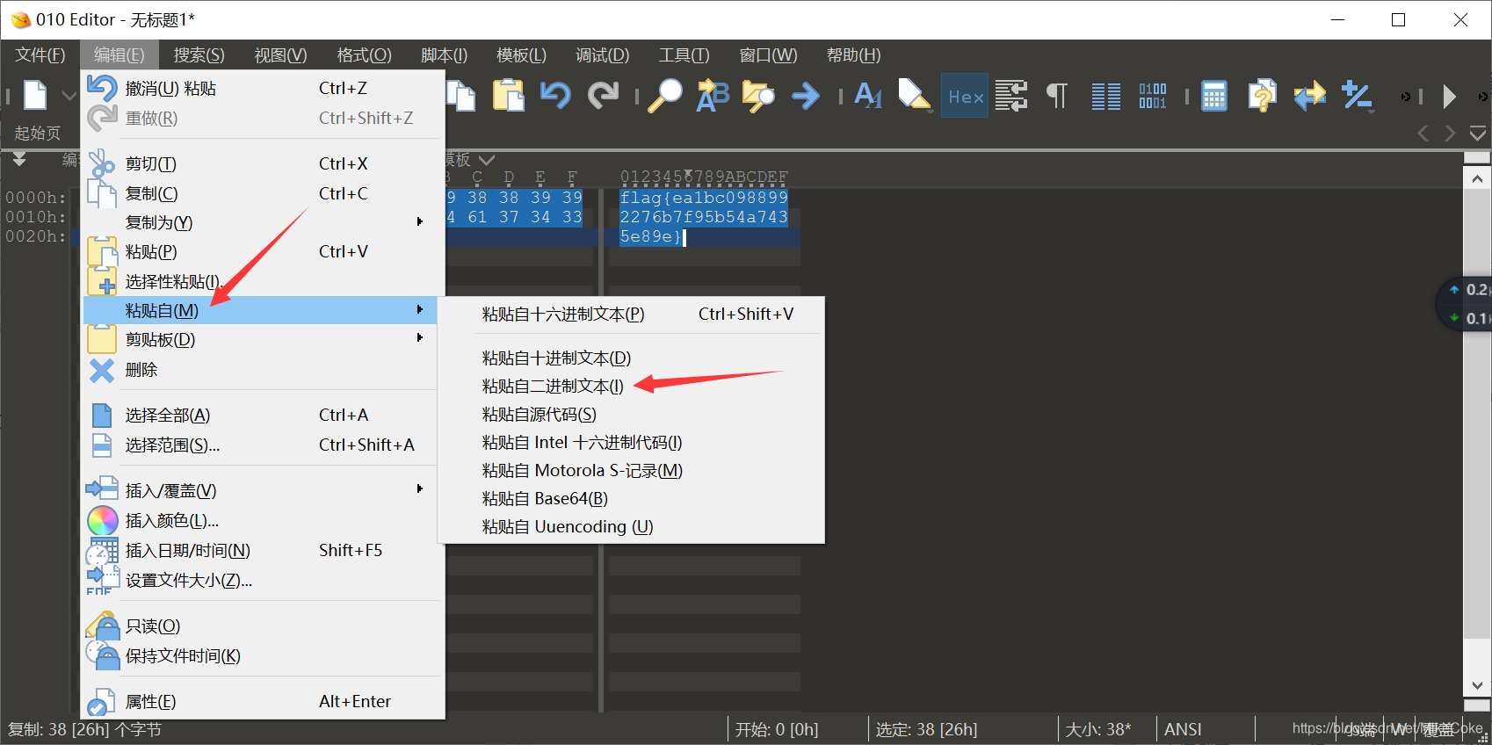Toggle 保持文件时间(K) option
Viewport: 1492px width, 745px height.
pyautogui.click(x=263, y=655)
